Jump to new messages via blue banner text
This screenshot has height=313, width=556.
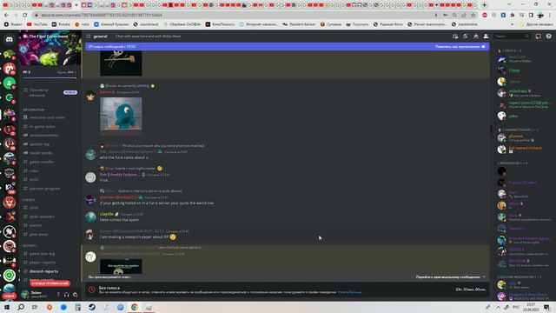(x=112, y=46)
